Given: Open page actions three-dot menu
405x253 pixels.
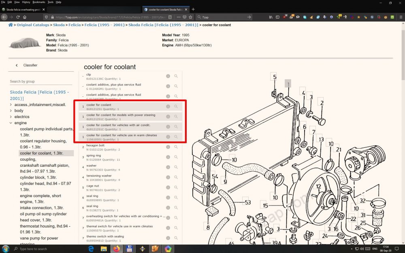Looking at the screenshot, I should 179,17.
